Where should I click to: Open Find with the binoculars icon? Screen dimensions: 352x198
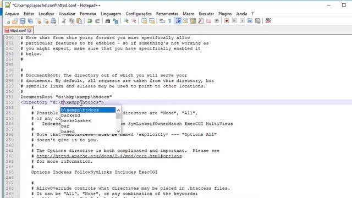pyautogui.click(x=108, y=21)
